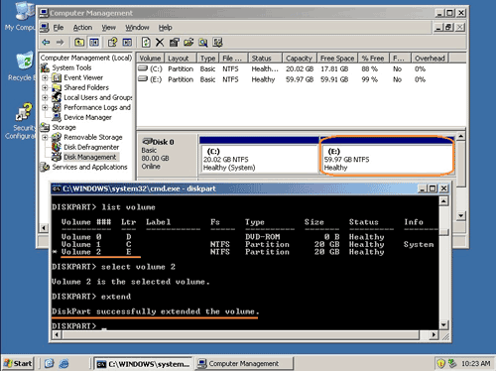
Task: Sort by the Volume column header
Action: click(x=150, y=59)
